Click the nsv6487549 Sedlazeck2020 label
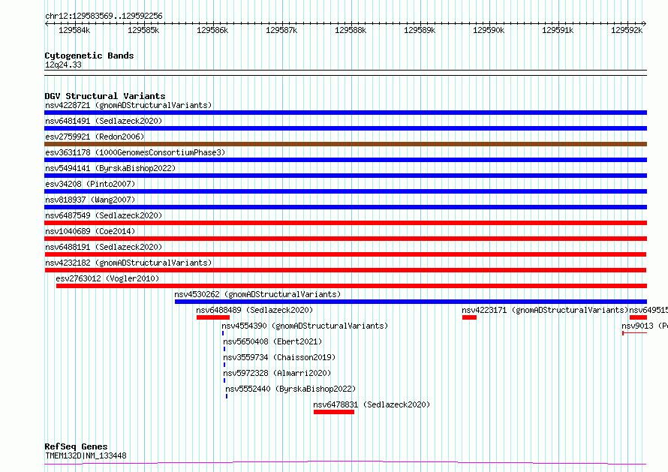The image size is (668, 472). (104, 215)
